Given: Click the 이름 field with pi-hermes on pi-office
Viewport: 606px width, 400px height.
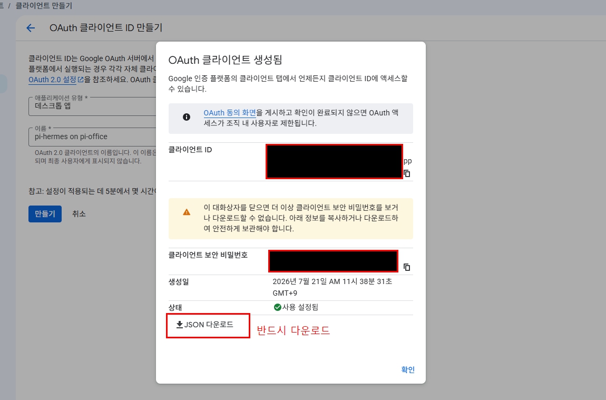Looking at the screenshot, I should (x=92, y=137).
